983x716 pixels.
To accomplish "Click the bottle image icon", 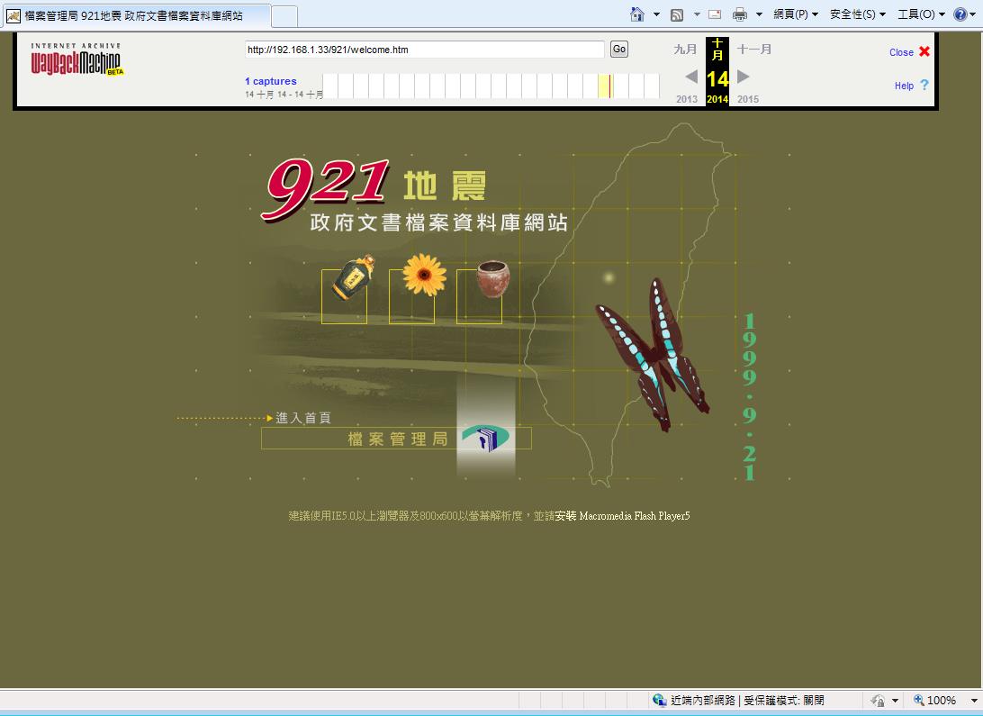I will (x=353, y=277).
